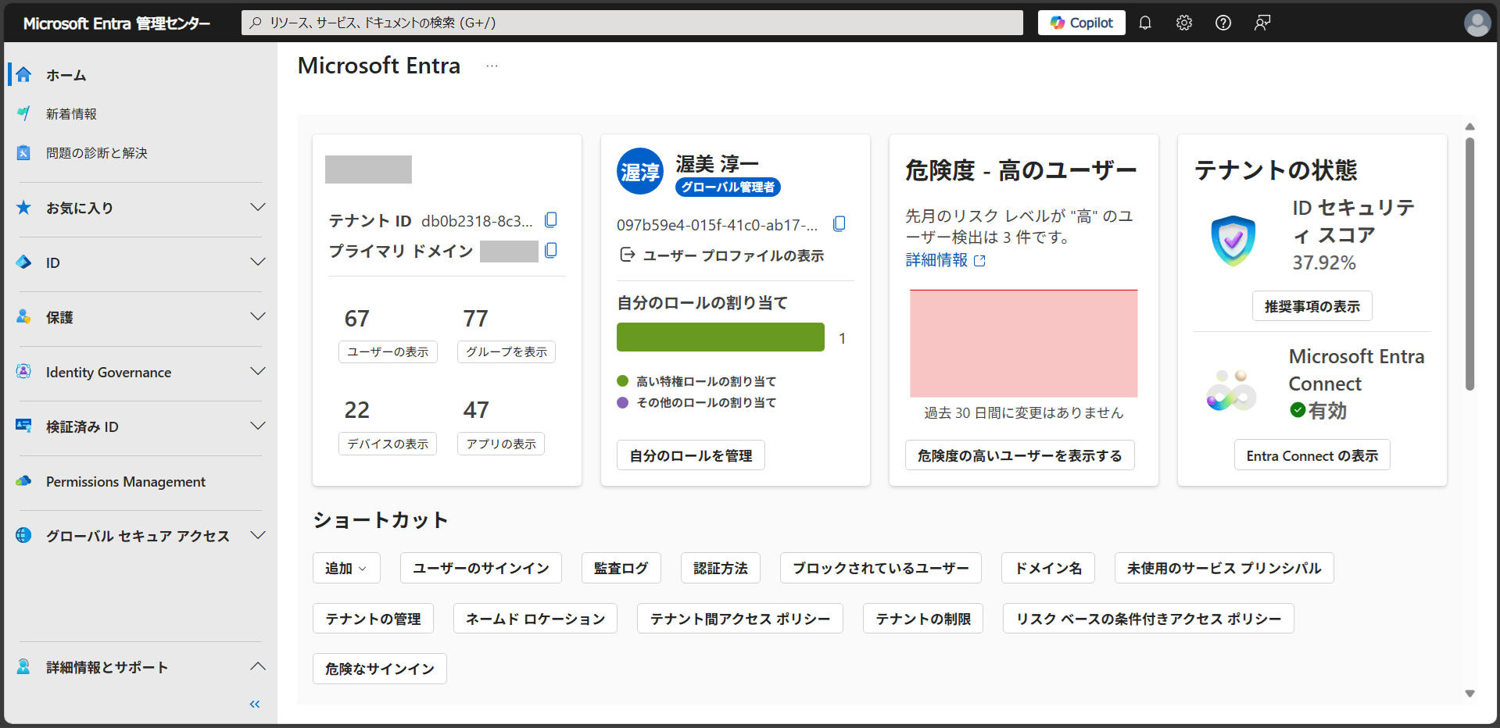Click the 渥淳 user avatar circle
1500x728 pixels.
coord(640,171)
